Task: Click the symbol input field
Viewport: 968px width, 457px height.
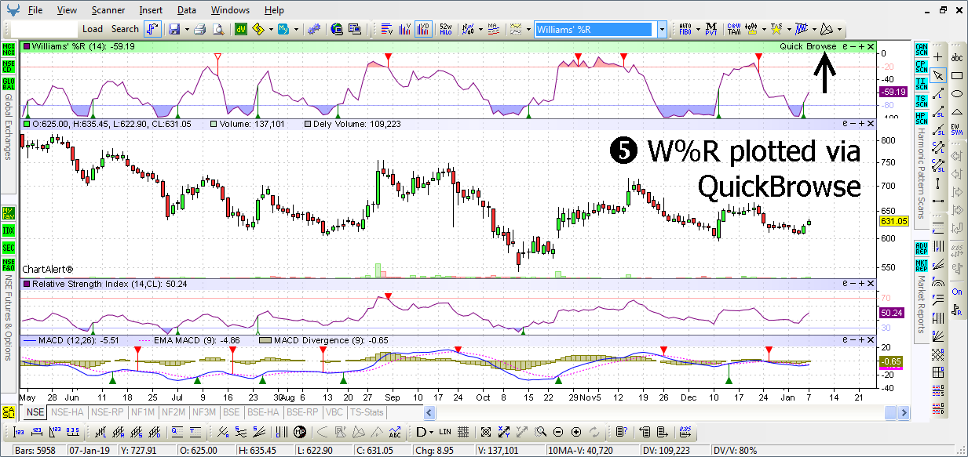Action: coord(44,29)
